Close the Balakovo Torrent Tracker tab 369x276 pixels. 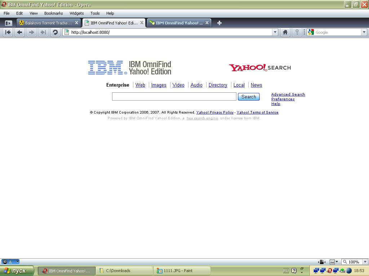[76, 23]
